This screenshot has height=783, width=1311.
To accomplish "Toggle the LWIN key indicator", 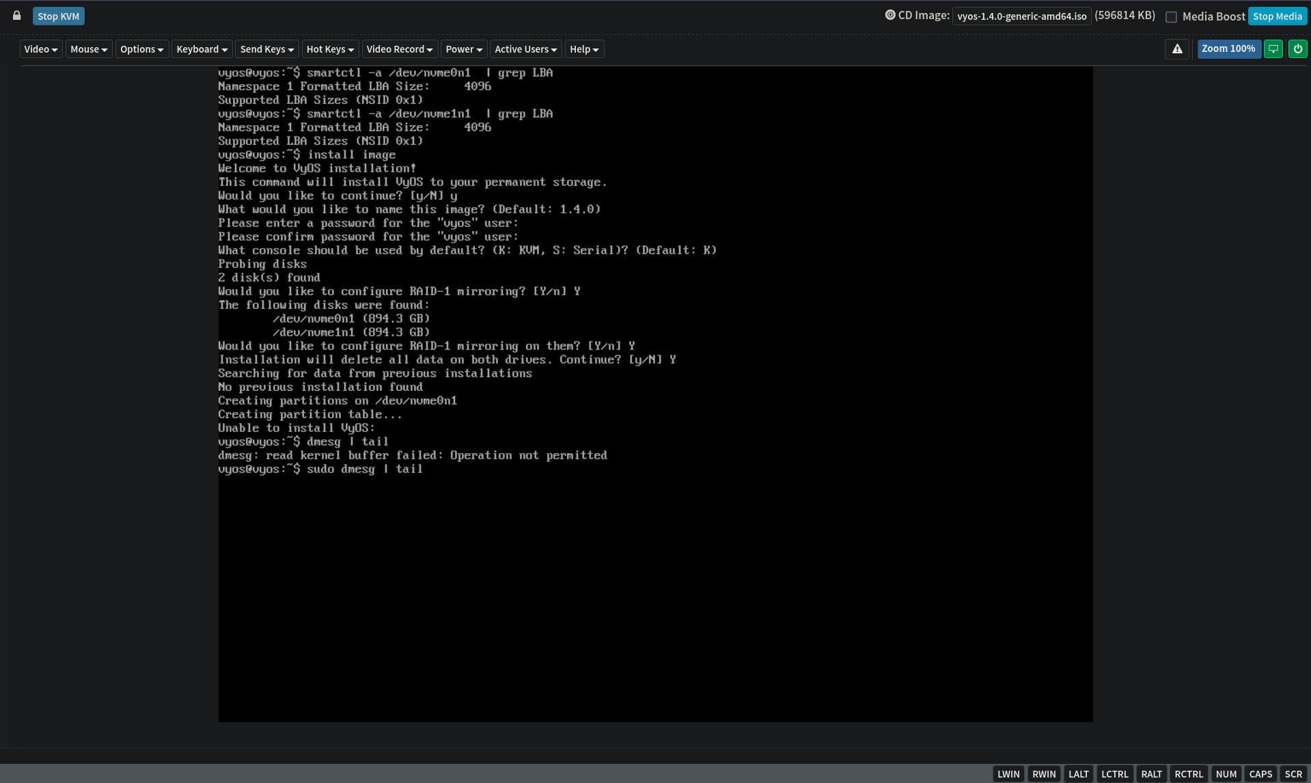I will [1008, 774].
